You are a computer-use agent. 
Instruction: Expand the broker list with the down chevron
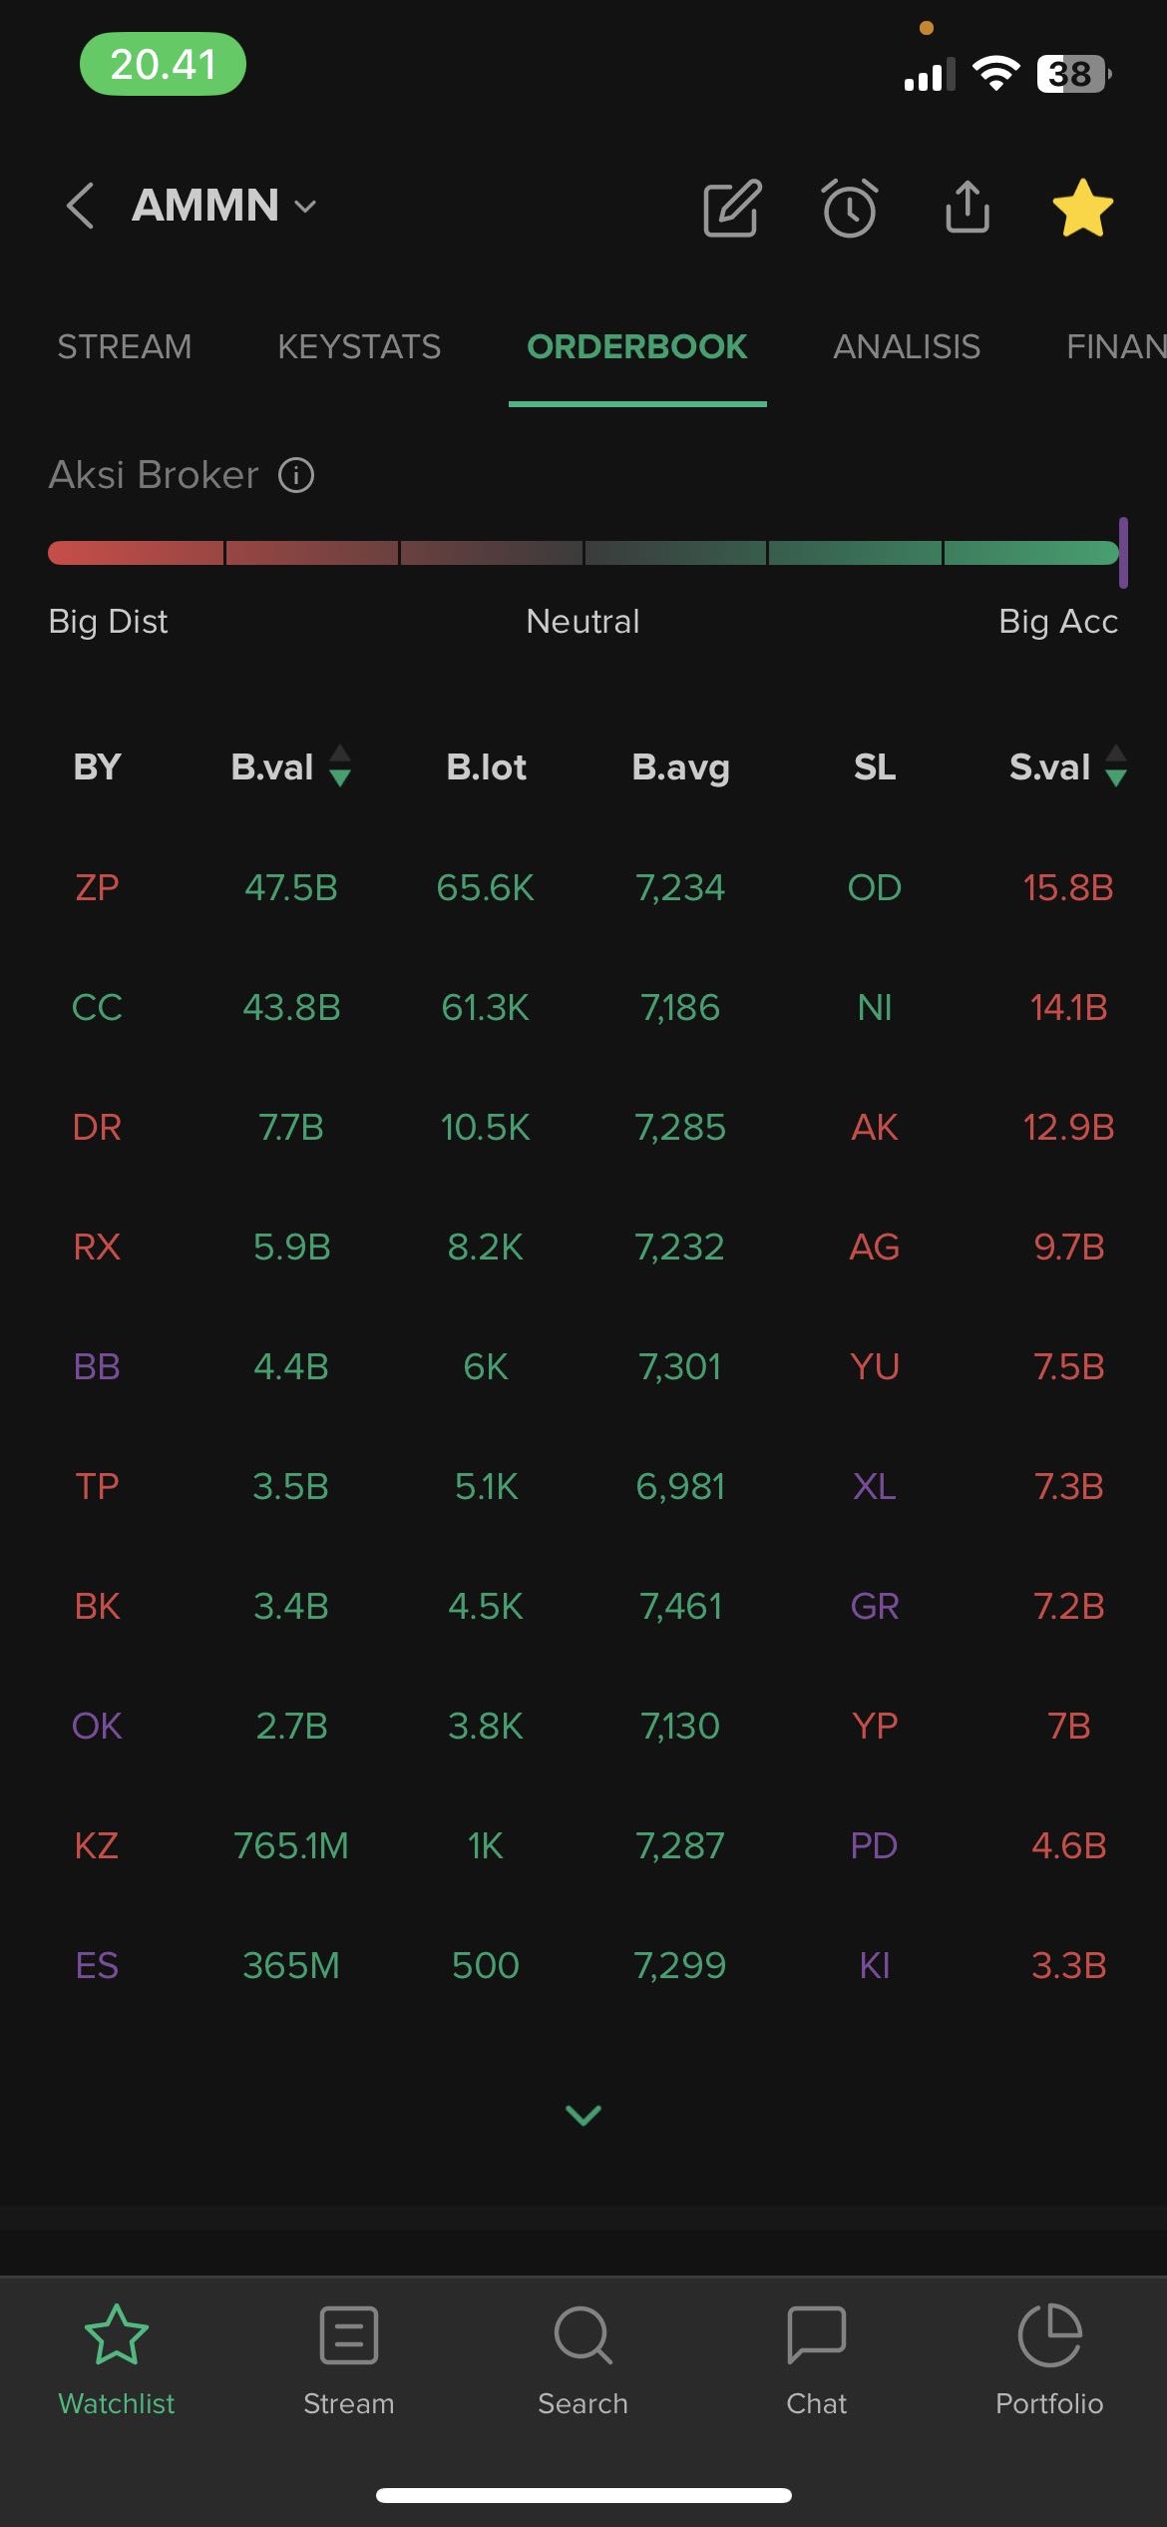583,2115
